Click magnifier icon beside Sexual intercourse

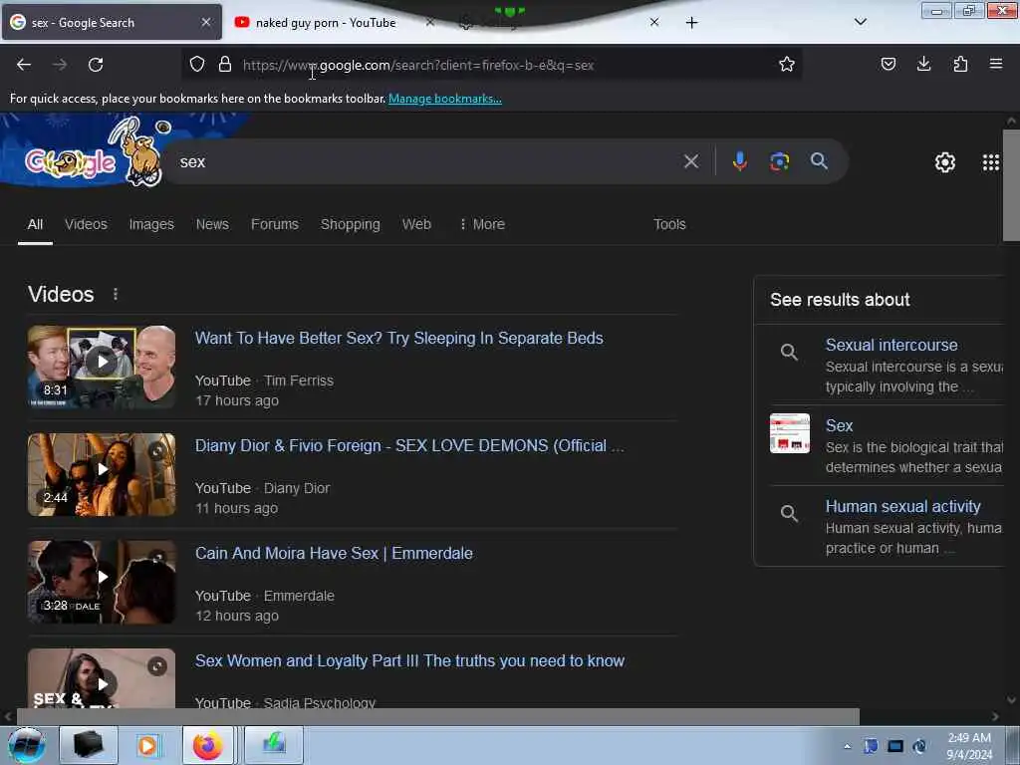[789, 353]
